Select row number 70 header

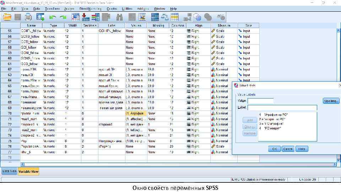click(10, 113)
